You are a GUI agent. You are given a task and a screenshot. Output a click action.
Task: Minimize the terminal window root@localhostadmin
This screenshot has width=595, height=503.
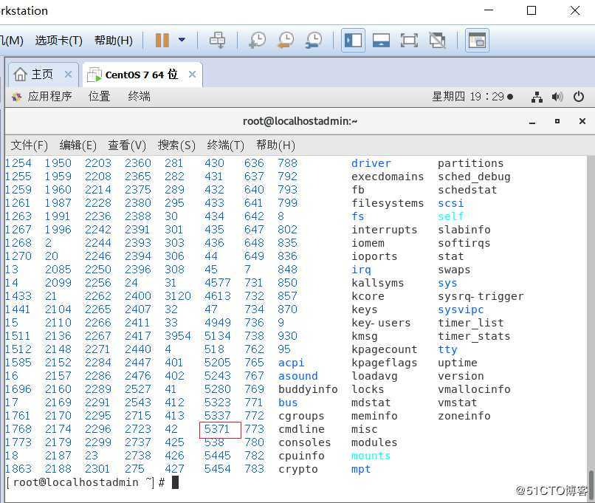click(532, 121)
